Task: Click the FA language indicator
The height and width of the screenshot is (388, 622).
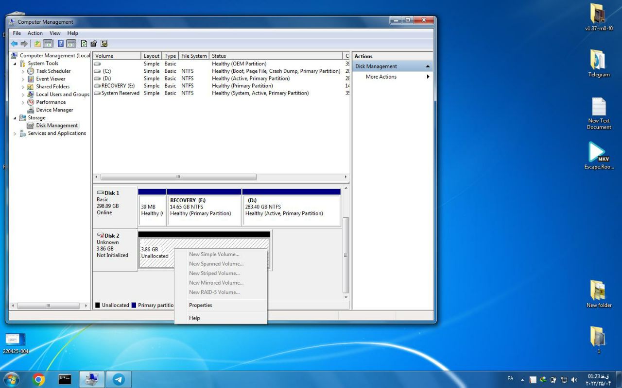Action: point(510,379)
